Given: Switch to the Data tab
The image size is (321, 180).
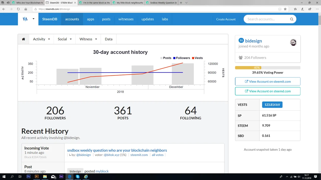Looking at the screenshot, I should (109, 39).
